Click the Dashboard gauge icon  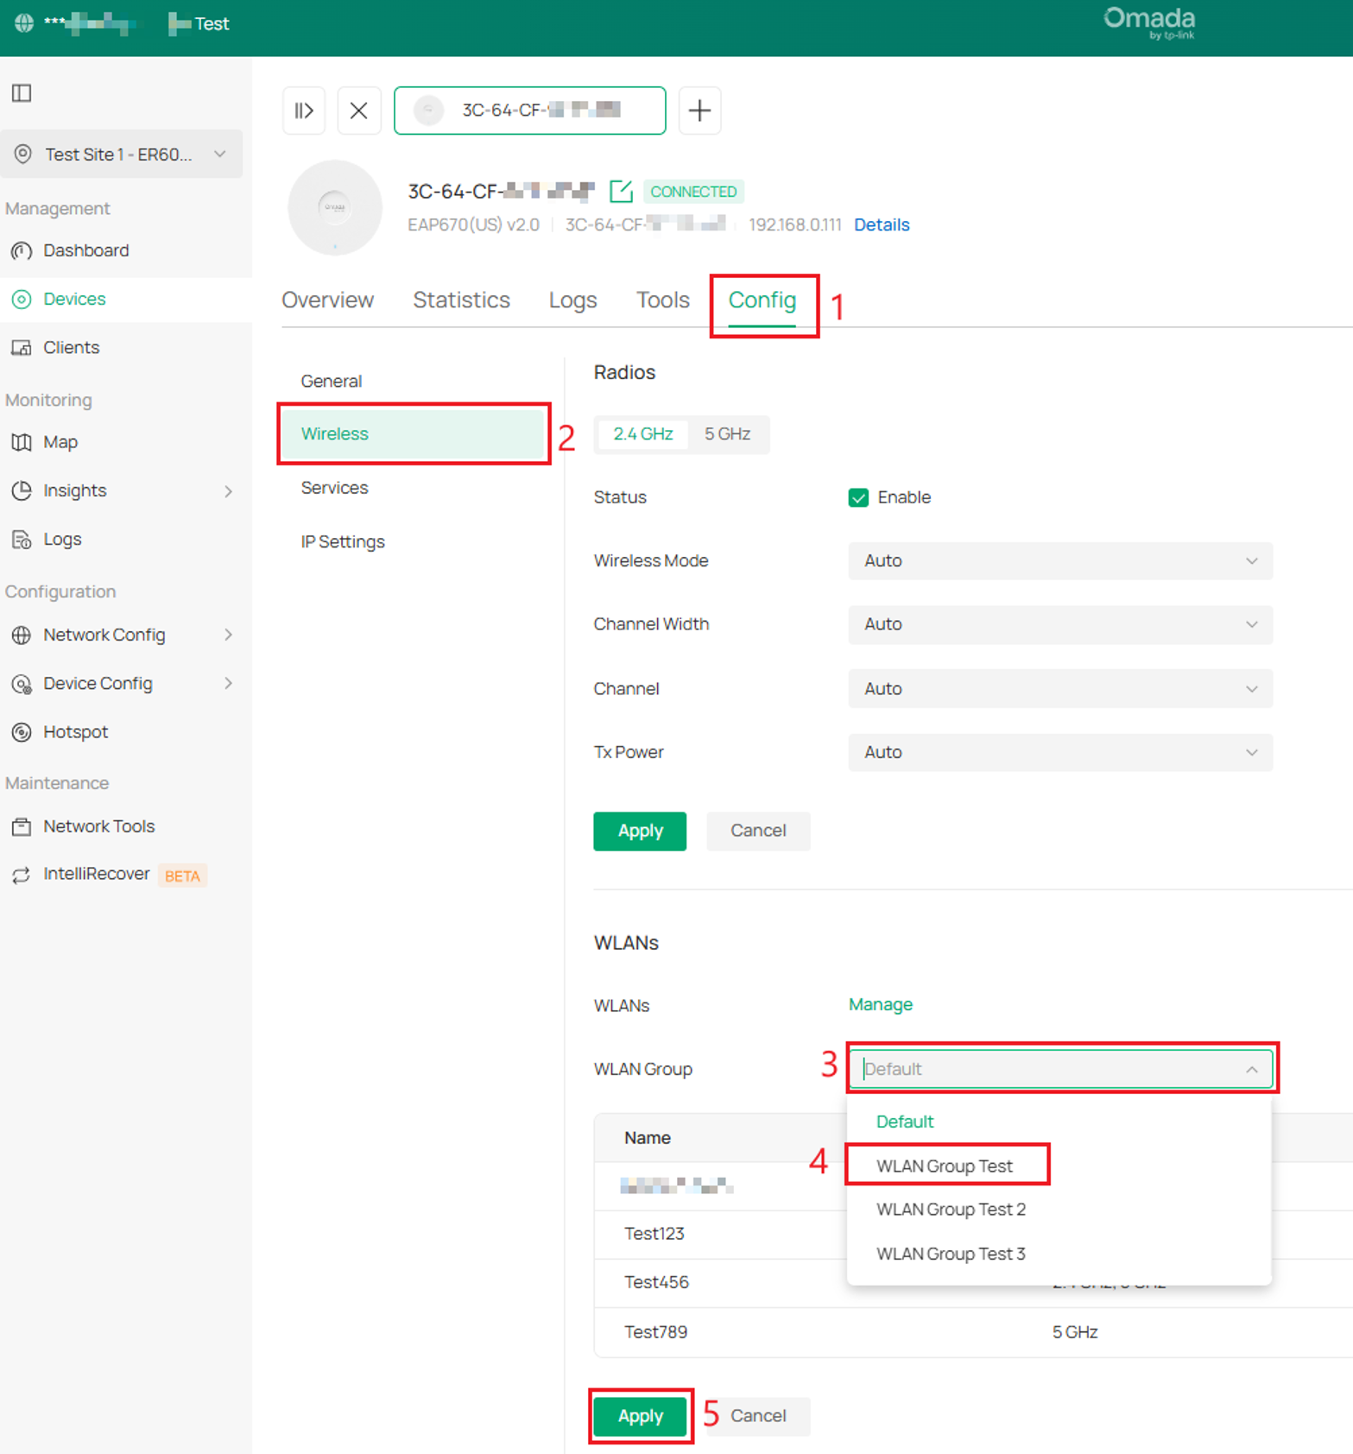coord(22,250)
